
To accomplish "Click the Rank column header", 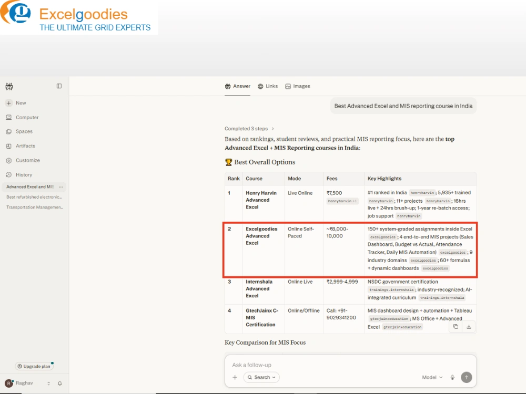I will point(234,179).
